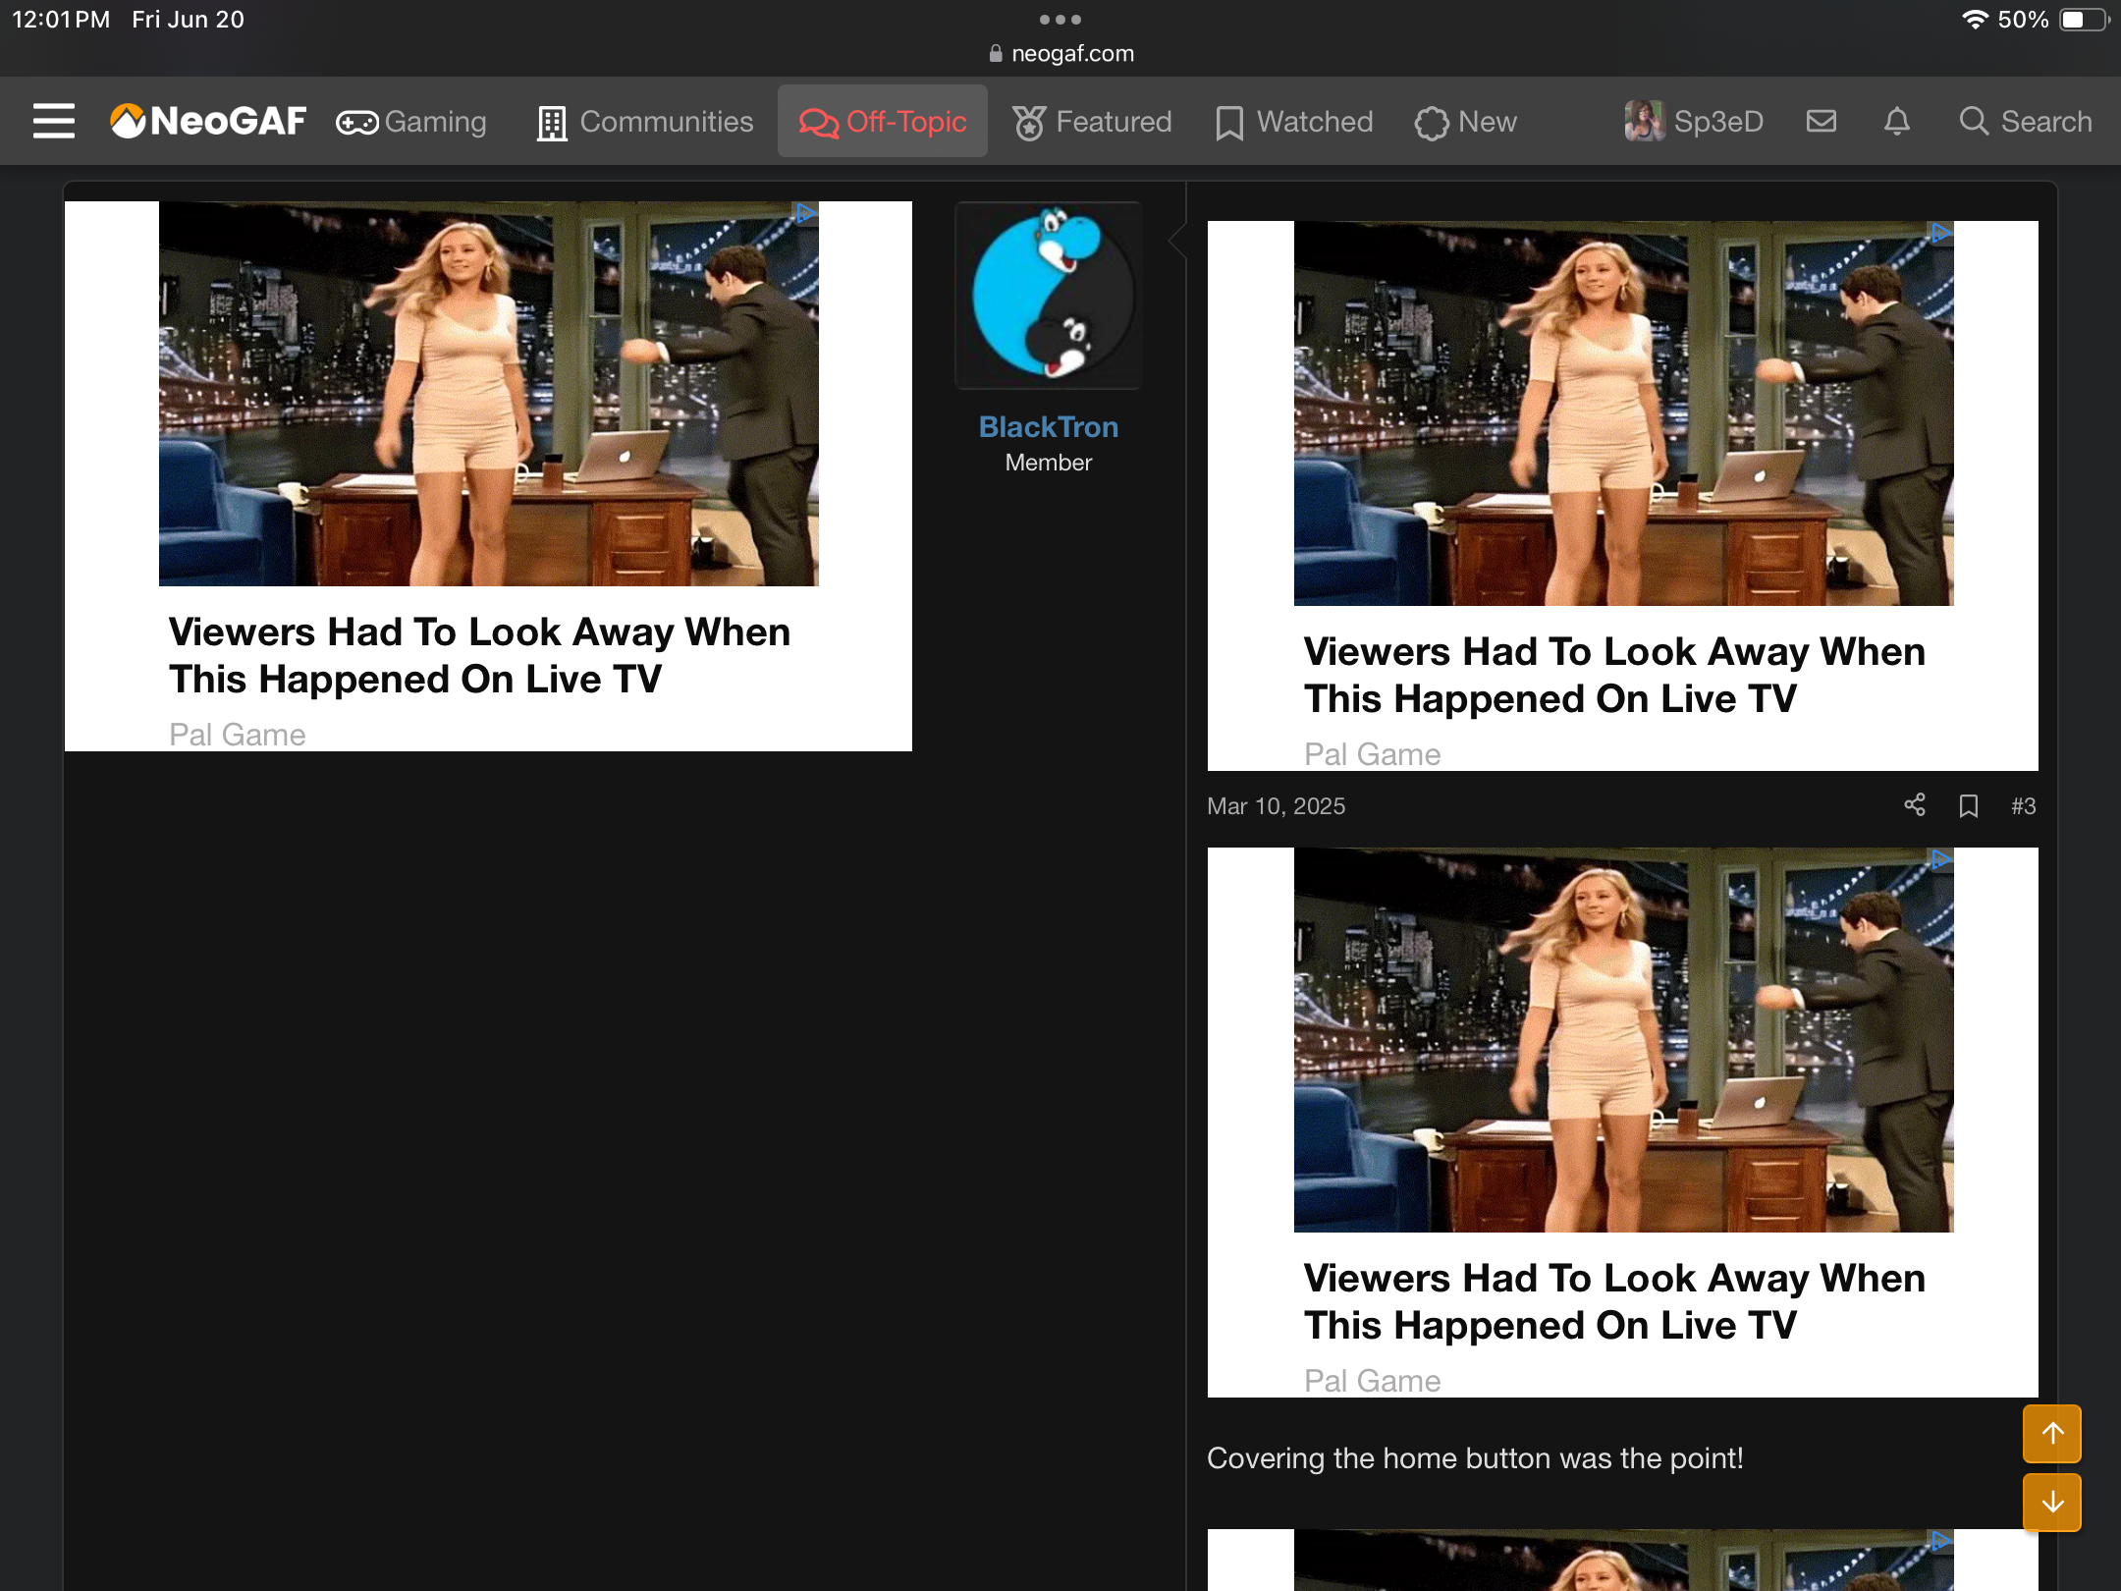Click AdChoices icon on ad above post date
The width and height of the screenshot is (2121, 1591).
pyautogui.click(x=1940, y=233)
